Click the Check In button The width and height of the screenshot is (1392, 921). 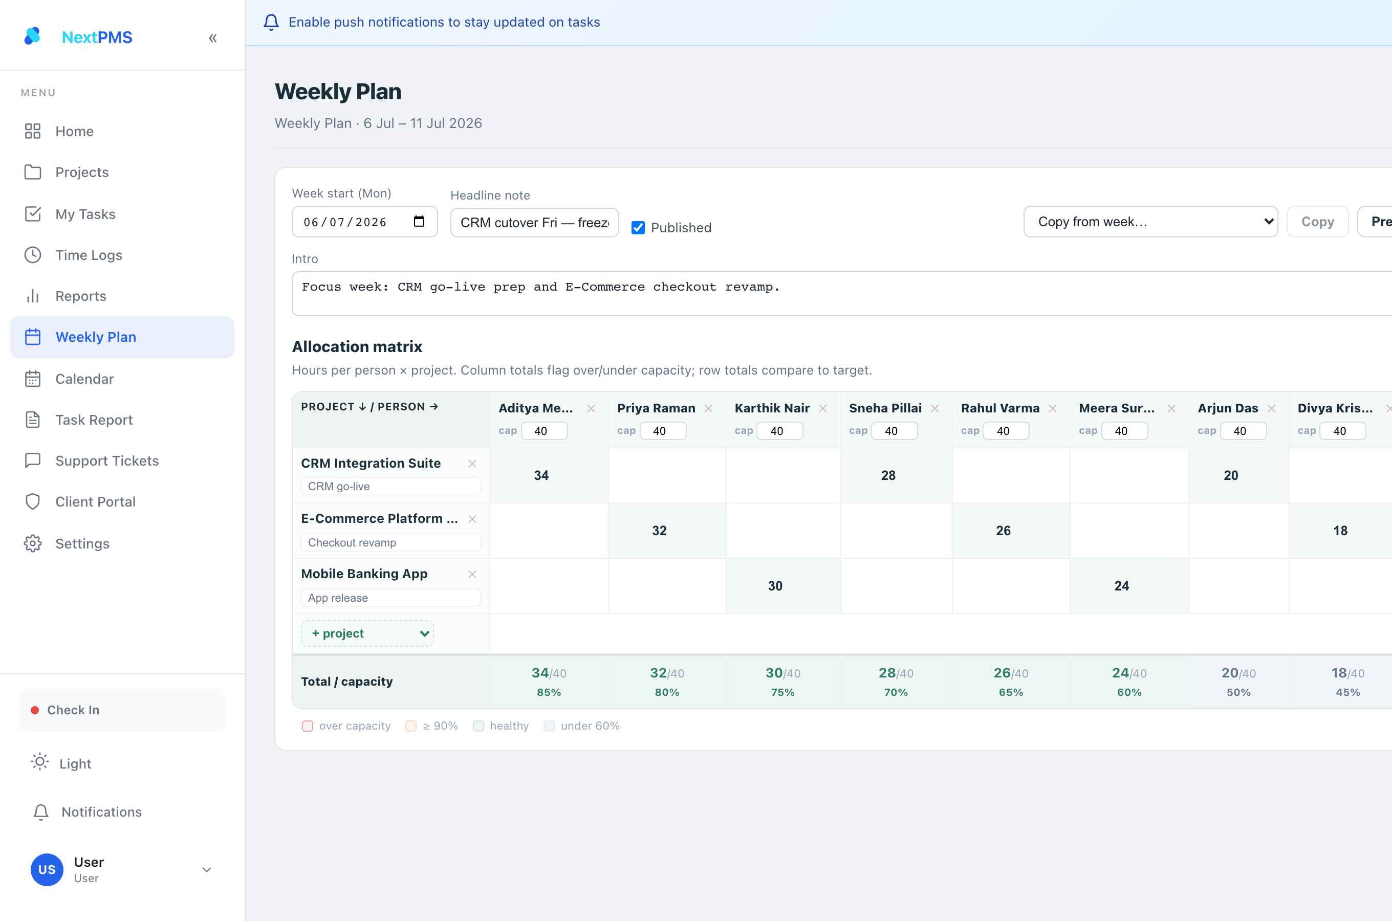point(122,710)
